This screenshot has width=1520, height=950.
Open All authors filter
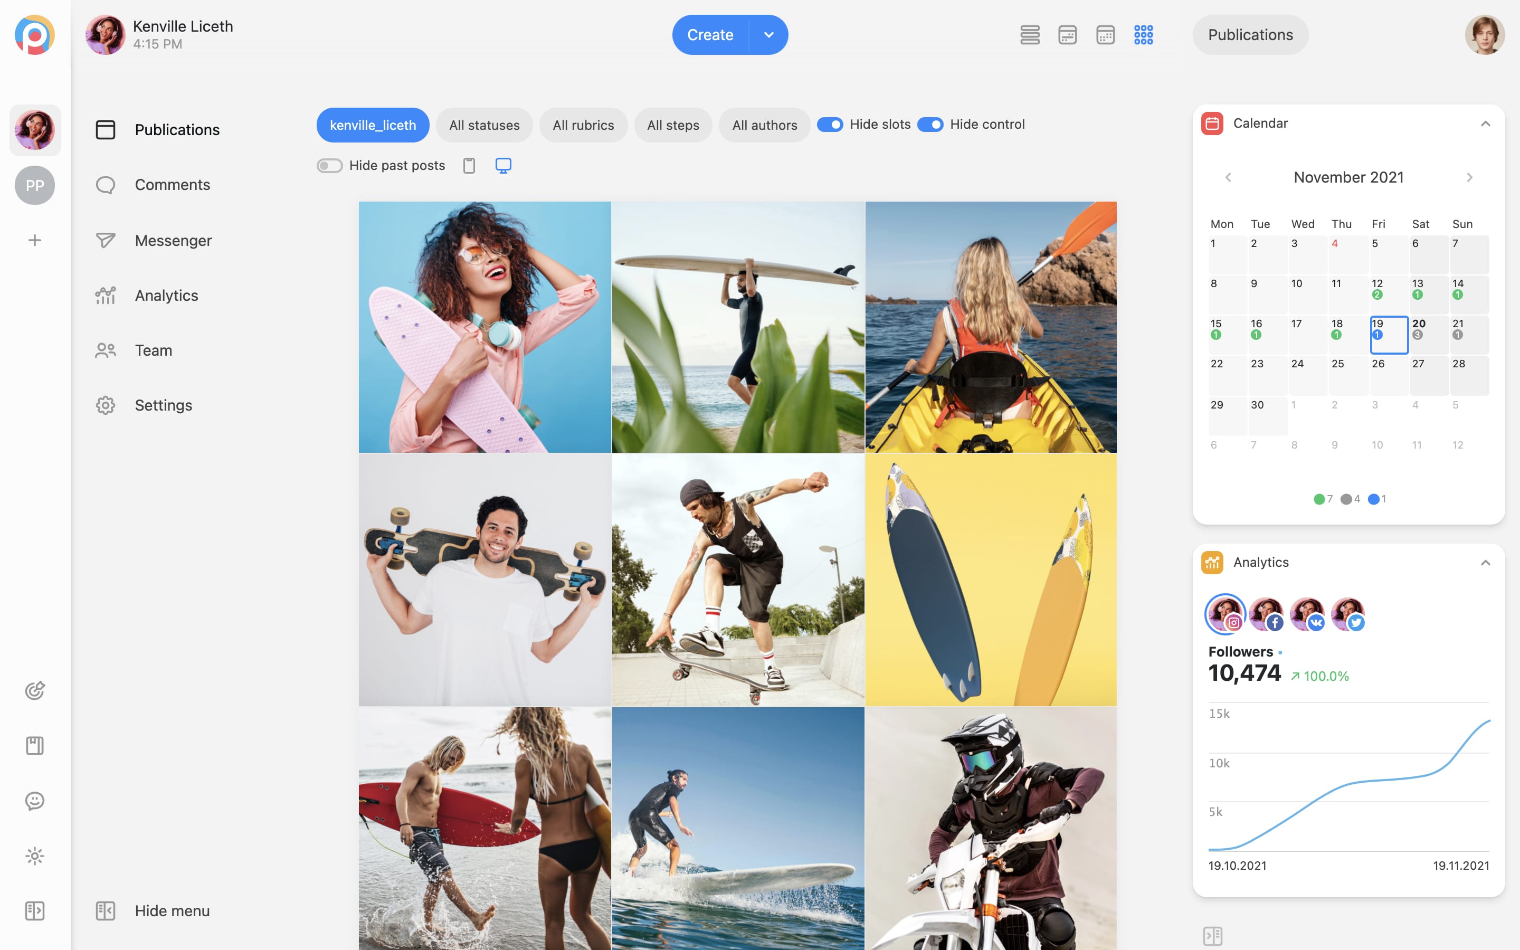click(x=764, y=125)
